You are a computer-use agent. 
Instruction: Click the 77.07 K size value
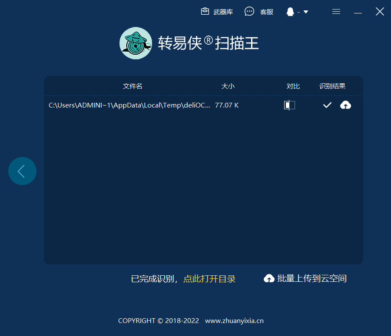coord(227,105)
